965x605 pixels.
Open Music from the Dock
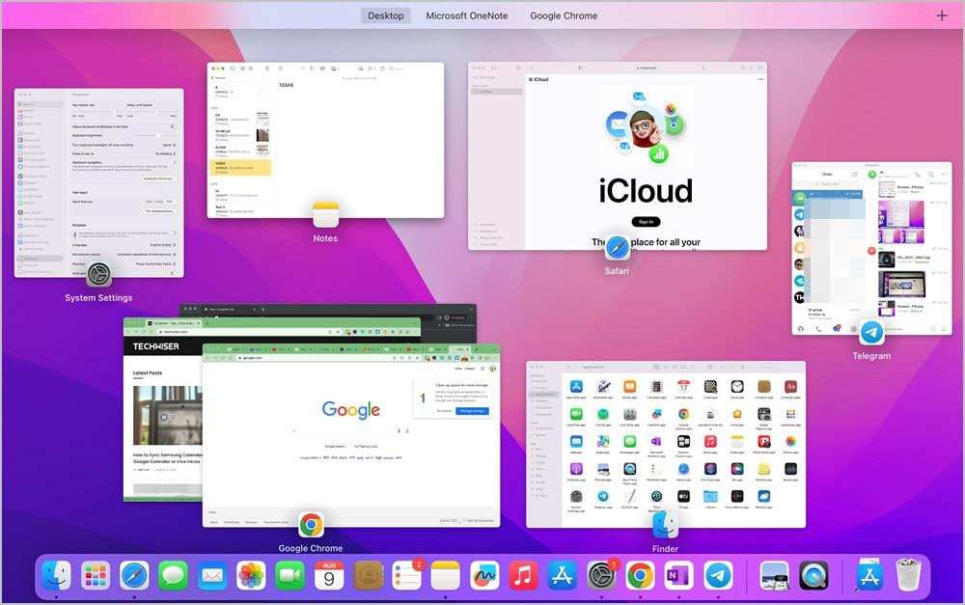[524, 576]
